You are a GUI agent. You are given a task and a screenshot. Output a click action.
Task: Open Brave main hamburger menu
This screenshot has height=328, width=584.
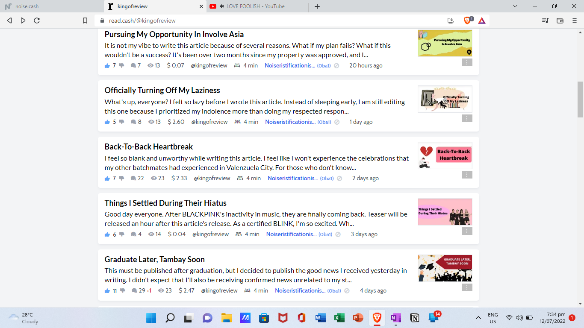(x=575, y=20)
